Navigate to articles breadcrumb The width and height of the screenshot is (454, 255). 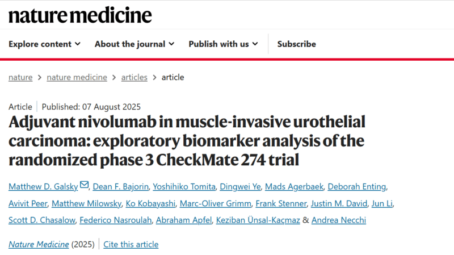pos(134,77)
